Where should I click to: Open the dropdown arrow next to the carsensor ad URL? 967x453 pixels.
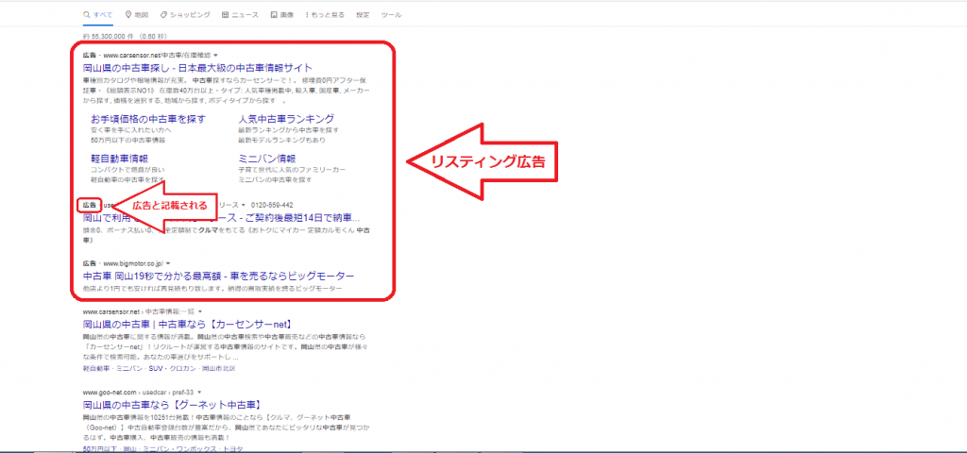216,56
